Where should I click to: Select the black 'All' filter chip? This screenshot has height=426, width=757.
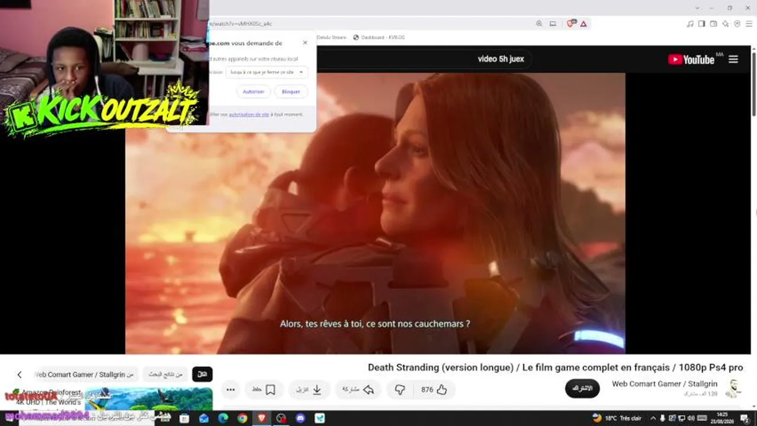(x=202, y=375)
